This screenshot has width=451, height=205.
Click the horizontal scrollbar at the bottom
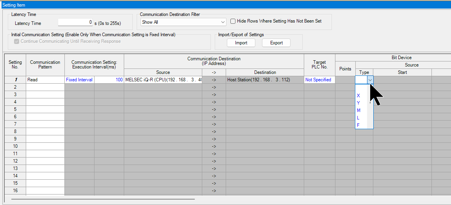point(103,198)
